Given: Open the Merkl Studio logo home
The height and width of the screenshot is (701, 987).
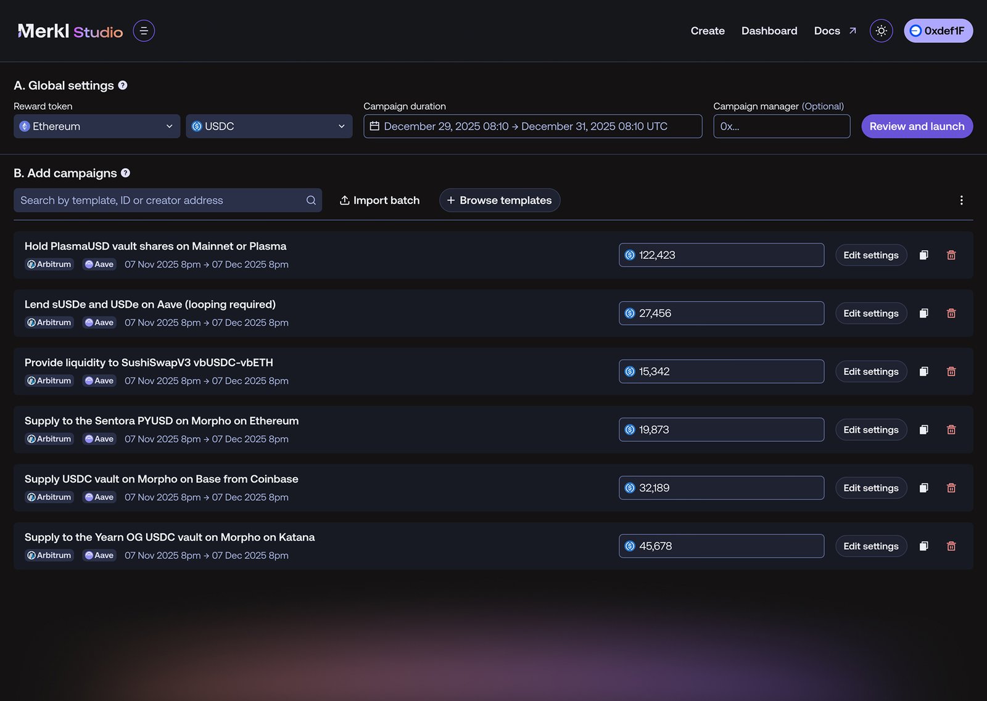Looking at the screenshot, I should 70,31.
